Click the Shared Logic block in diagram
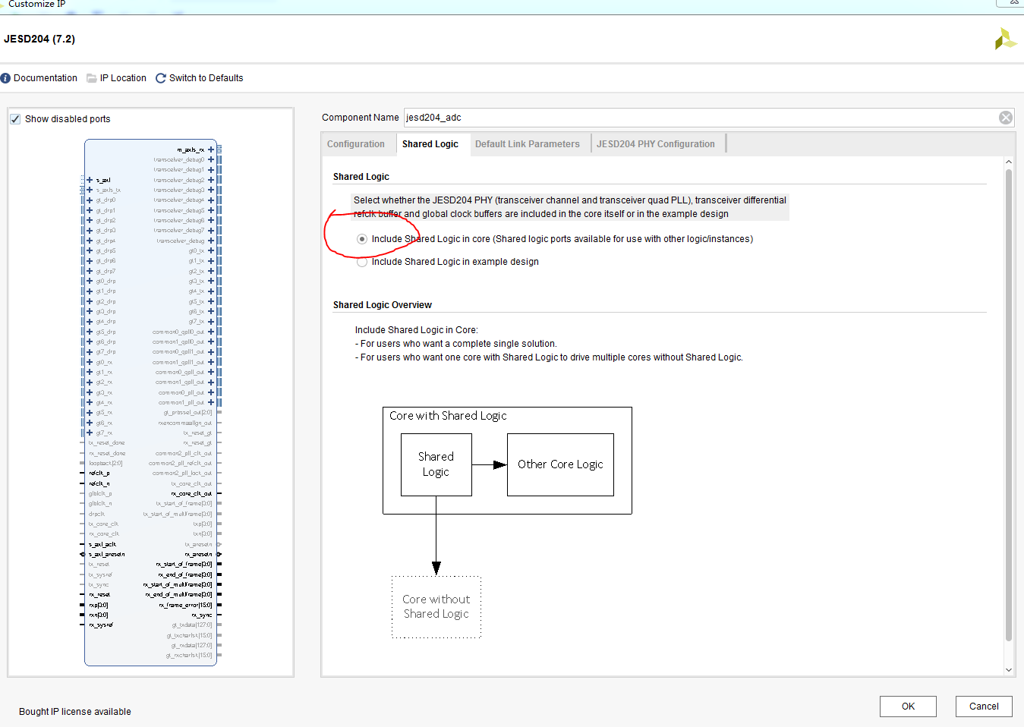The image size is (1024, 727). click(436, 464)
